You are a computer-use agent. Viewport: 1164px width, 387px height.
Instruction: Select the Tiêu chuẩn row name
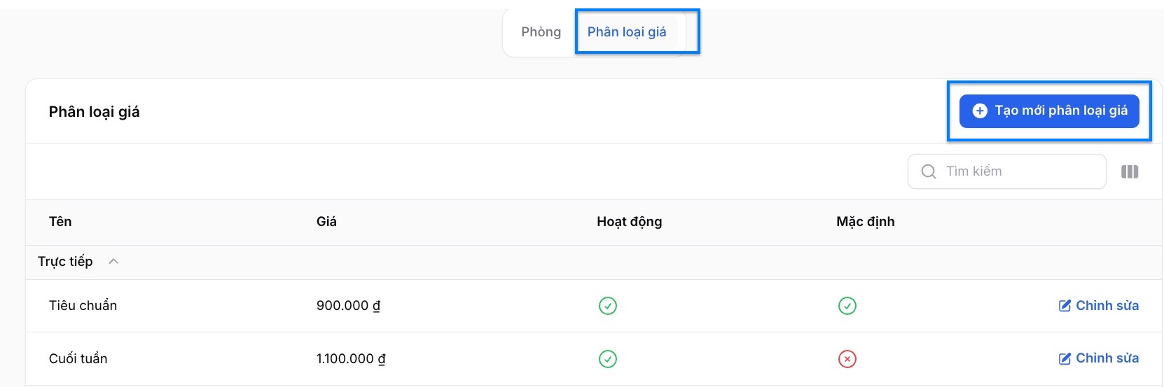(83, 306)
